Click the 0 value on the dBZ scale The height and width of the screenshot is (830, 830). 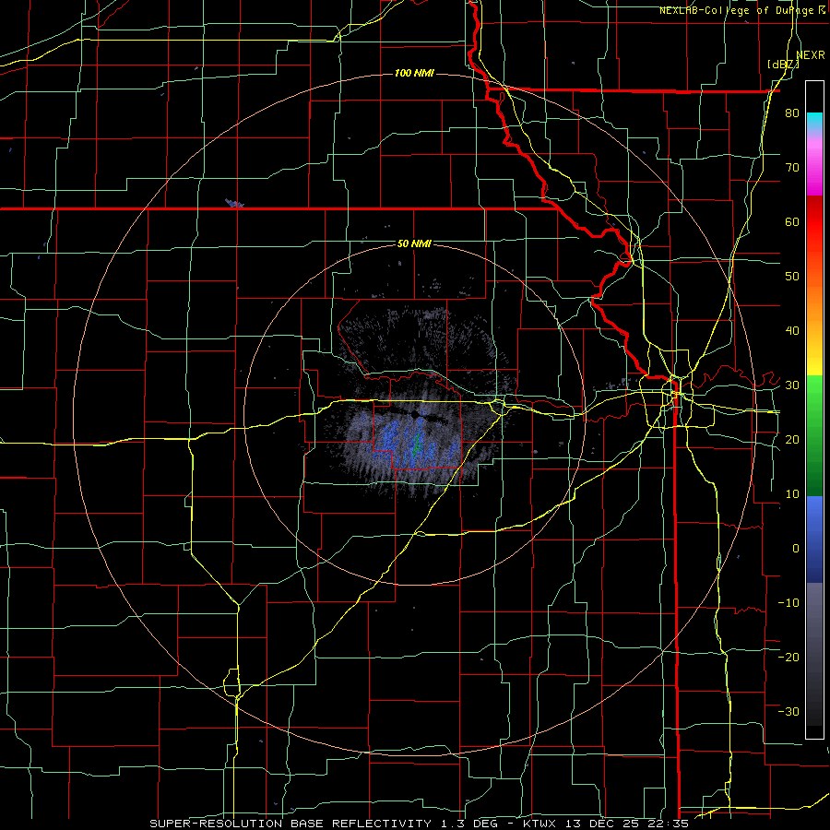pos(796,549)
